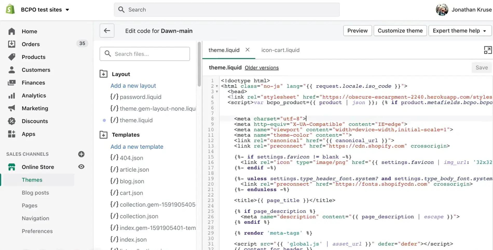This screenshot has width=493, height=250.
Task: Expand the code editor to fullscreen
Action: click(x=488, y=50)
